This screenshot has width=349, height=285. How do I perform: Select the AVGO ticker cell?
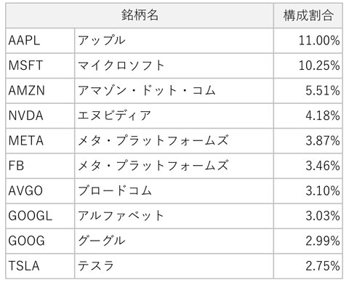[40, 191]
